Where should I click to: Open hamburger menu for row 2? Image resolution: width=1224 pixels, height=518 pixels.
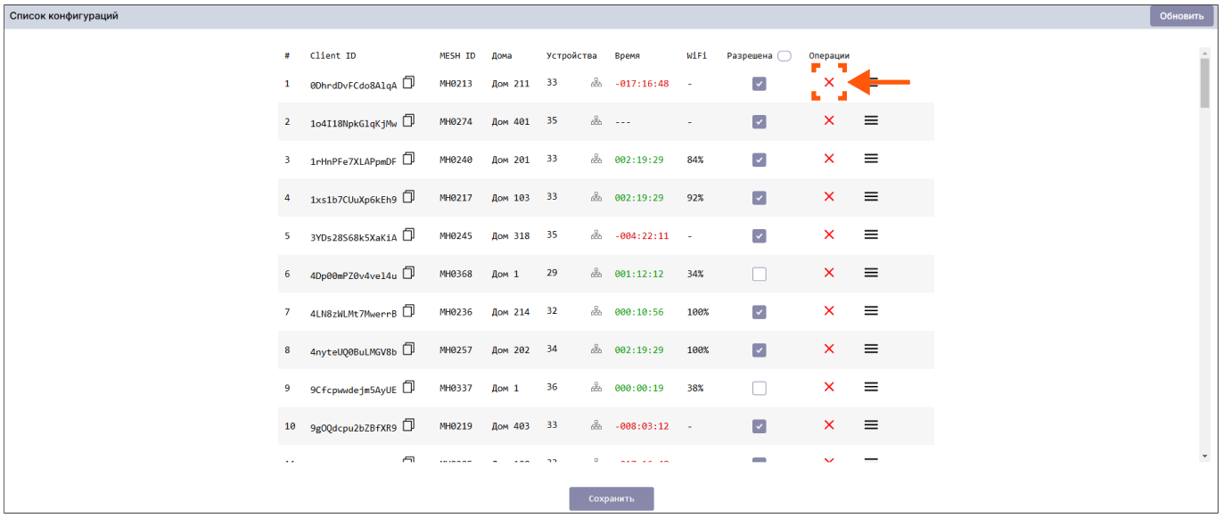pyautogui.click(x=871, y=120)
